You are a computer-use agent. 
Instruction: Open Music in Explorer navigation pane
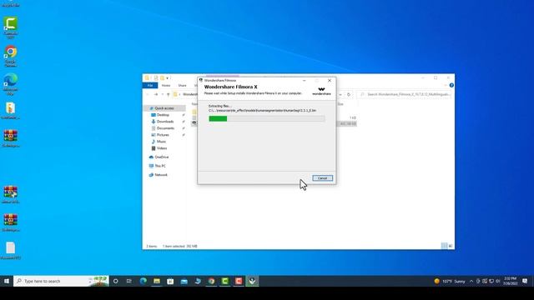(161, 142)
